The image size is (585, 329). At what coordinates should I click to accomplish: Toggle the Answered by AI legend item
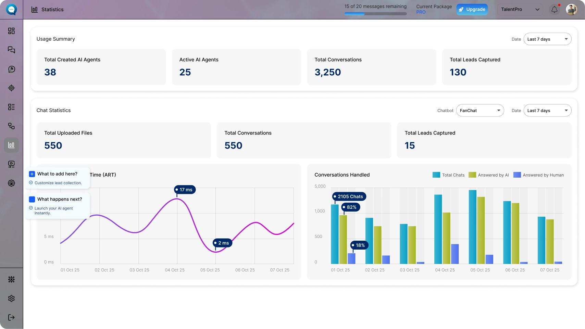click(x=488, y=175)
